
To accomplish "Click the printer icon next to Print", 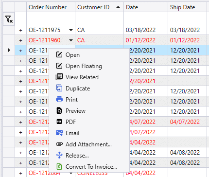I will pyautogui.click(x=59, y=99).
